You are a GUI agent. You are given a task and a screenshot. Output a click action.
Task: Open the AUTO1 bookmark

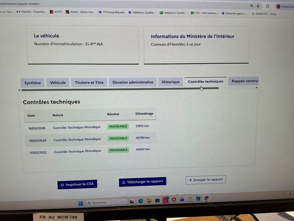56,12
